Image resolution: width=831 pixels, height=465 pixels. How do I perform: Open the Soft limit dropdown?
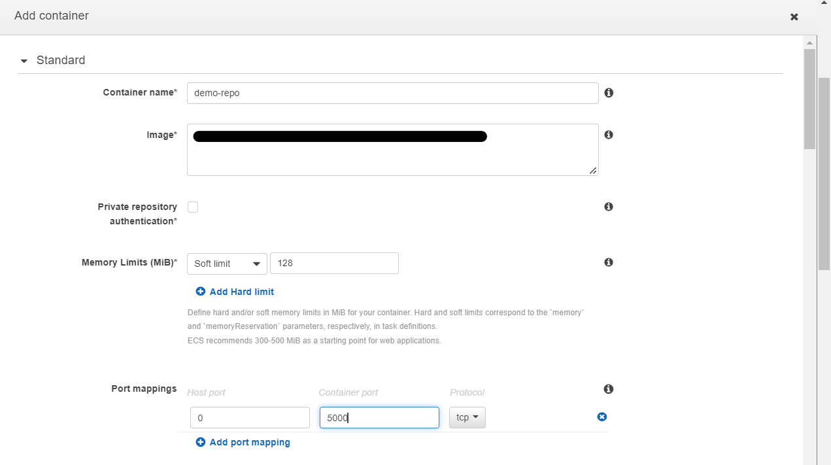pos(227,264)
